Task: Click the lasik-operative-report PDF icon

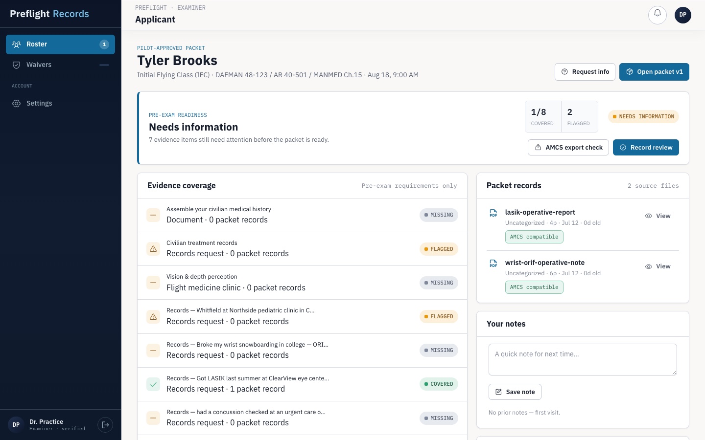Action: pyautogui.click(x=493, y=213)
